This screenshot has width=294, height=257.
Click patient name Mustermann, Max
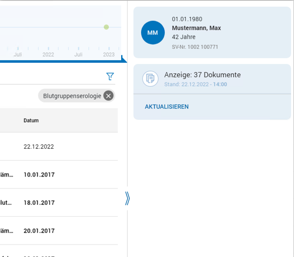tap(197, 28)
